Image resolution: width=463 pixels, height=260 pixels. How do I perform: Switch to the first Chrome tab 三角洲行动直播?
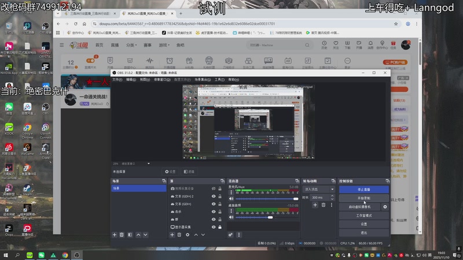[90, 13]
